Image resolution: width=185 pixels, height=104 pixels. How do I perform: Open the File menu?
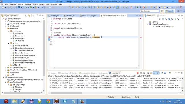[x=2, y=4]
